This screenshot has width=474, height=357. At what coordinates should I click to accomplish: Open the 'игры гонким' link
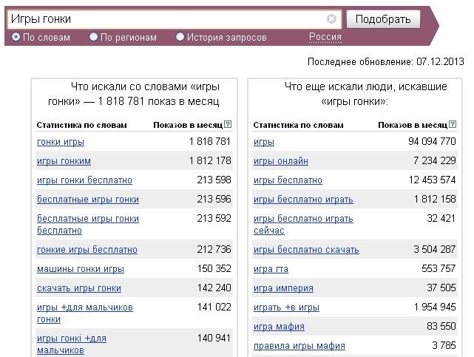coord(64,161)
